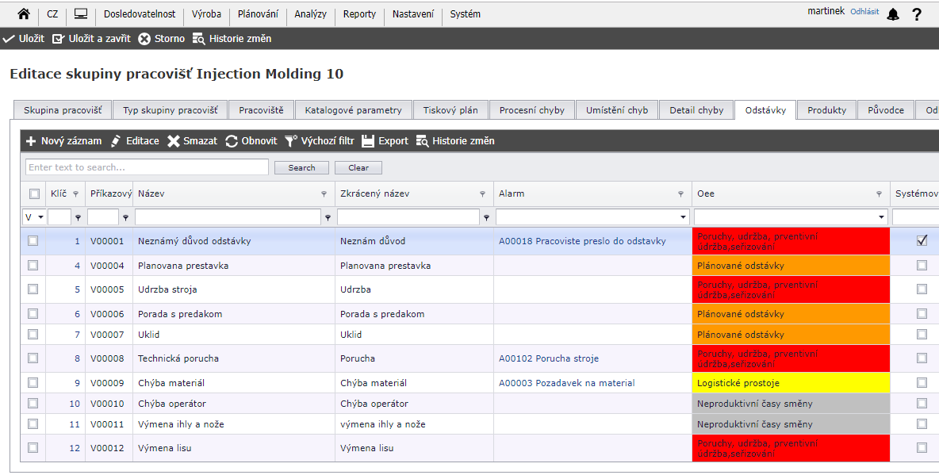Image resolution: width=939 pixels, height=475 pixels.
Task: Open the Výroba menu
Action: 206,14
